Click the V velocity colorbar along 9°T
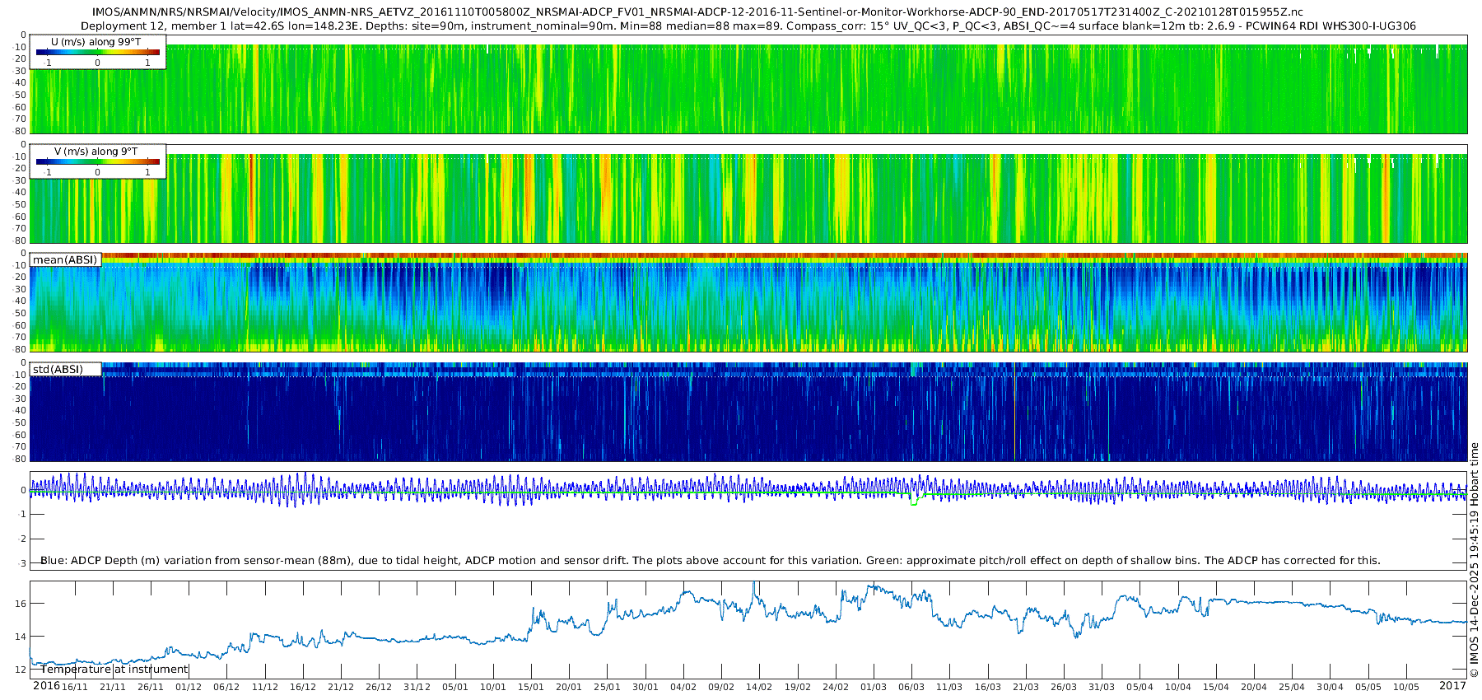1482x700 pixels. (x=97, y=162)
